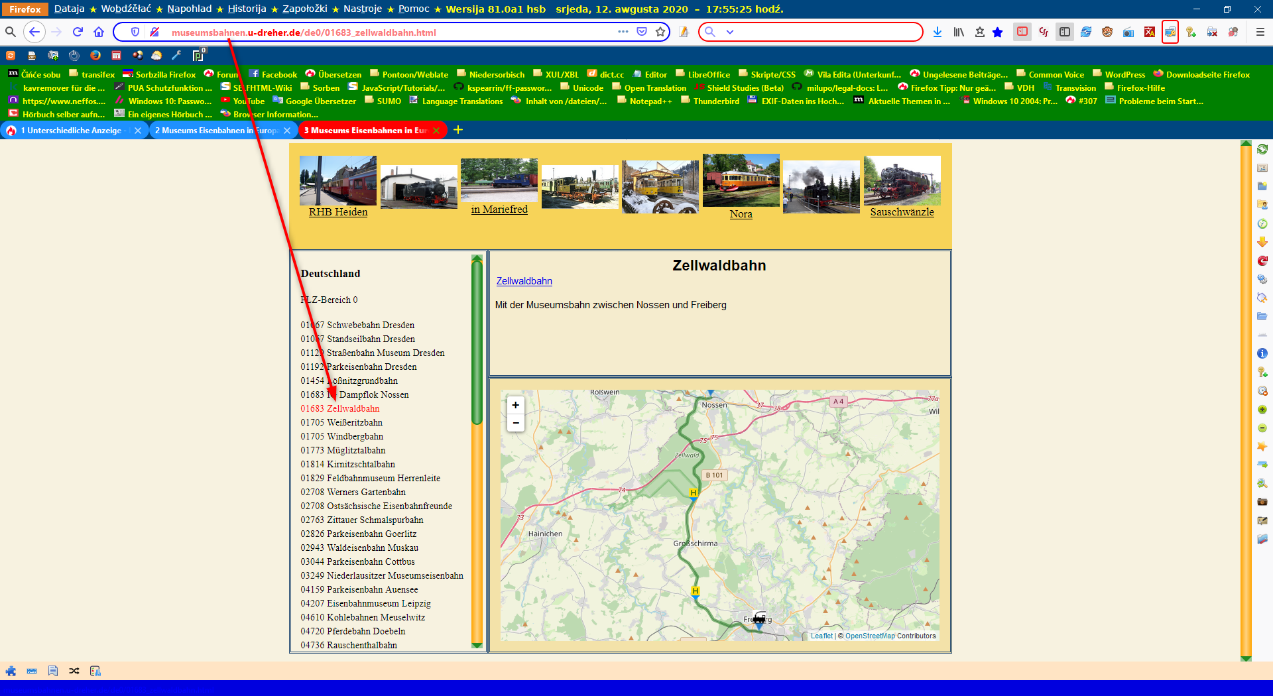
Task: Open the page actions three-dot menu
Action: pyautogui.click(x=623, y=32)
